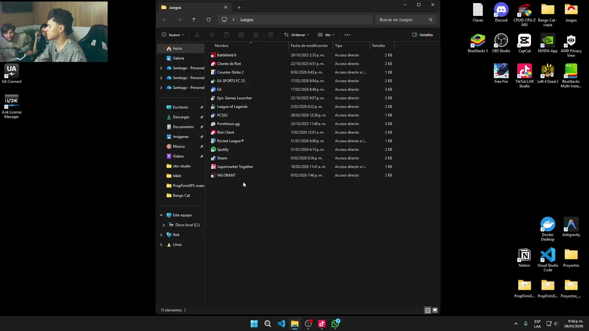Select the Juegos tab
589x331 pixels.
(x=194, y=7)
